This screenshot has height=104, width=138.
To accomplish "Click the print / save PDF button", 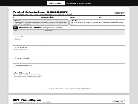I will pyautogui.click(x=56, y=3).
